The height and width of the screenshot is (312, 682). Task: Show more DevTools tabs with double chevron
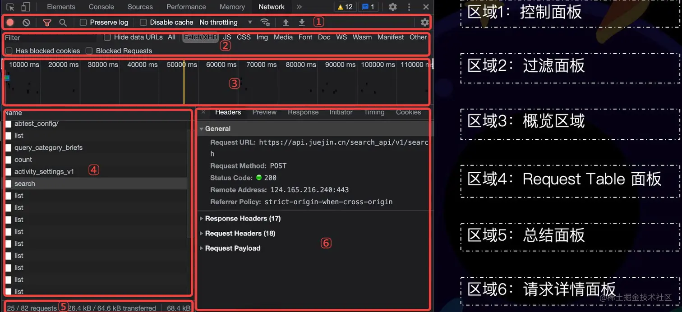[299, 7]
